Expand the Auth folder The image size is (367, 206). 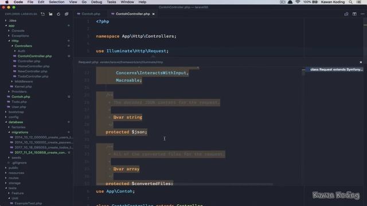pyautogui.click(x=21, y=51)
